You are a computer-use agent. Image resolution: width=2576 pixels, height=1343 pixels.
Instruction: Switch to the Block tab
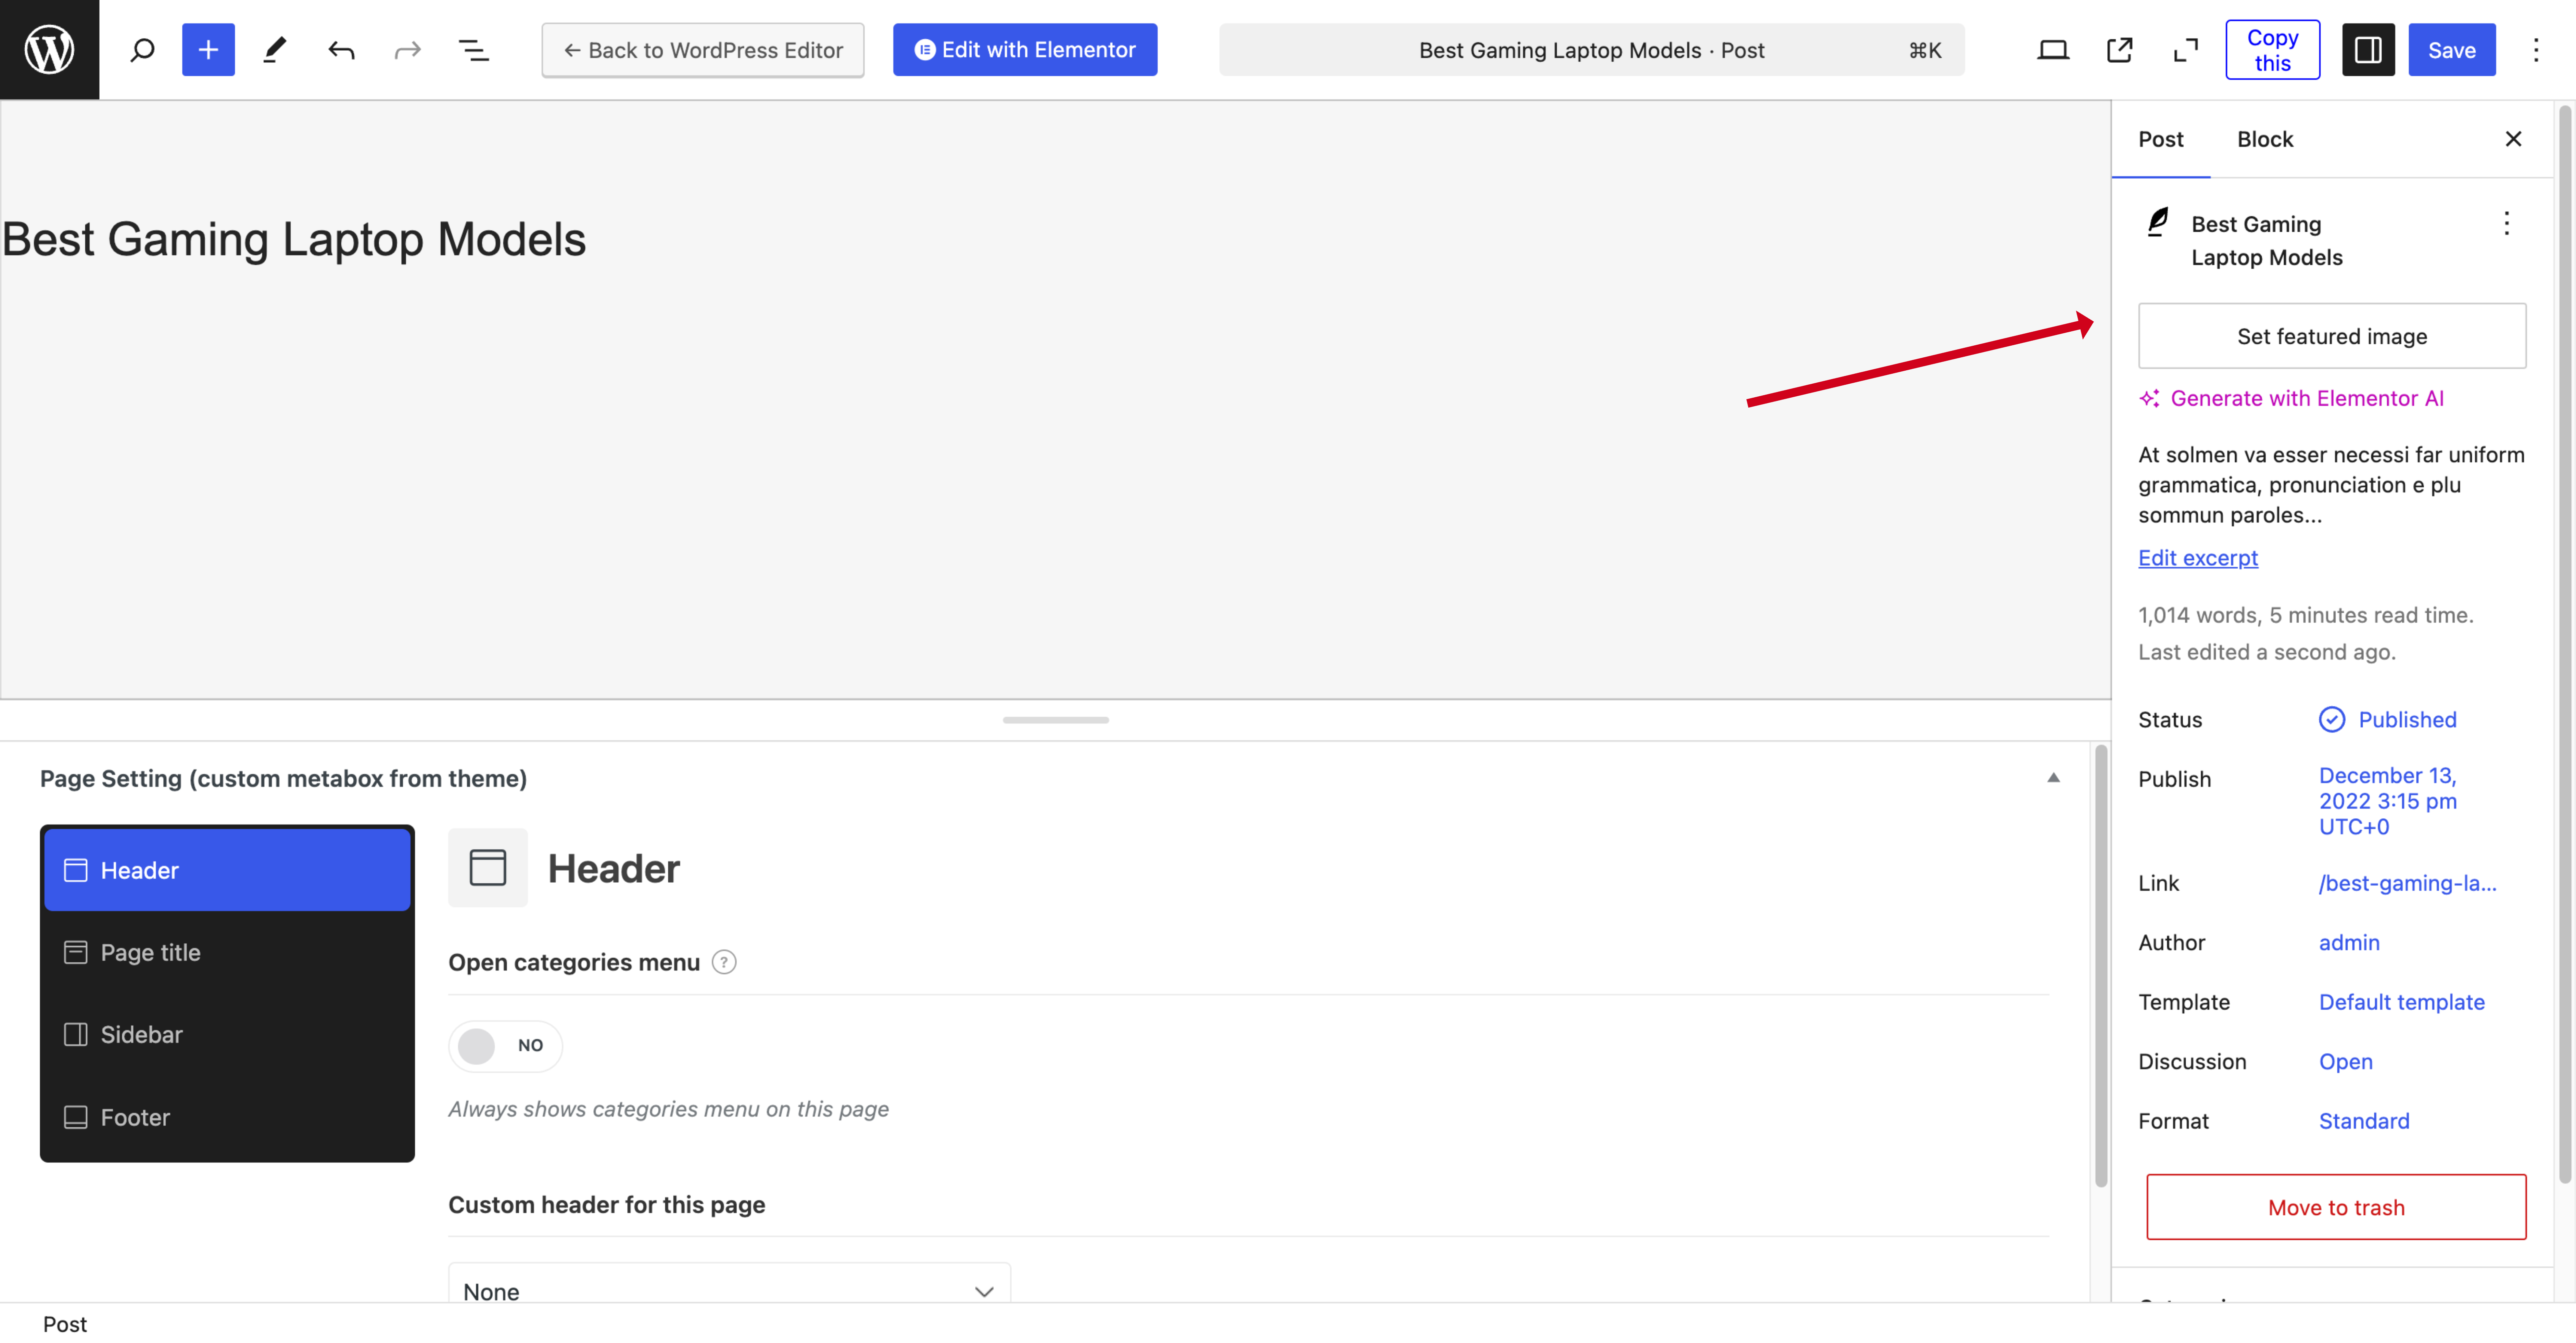pos(2265,139)
